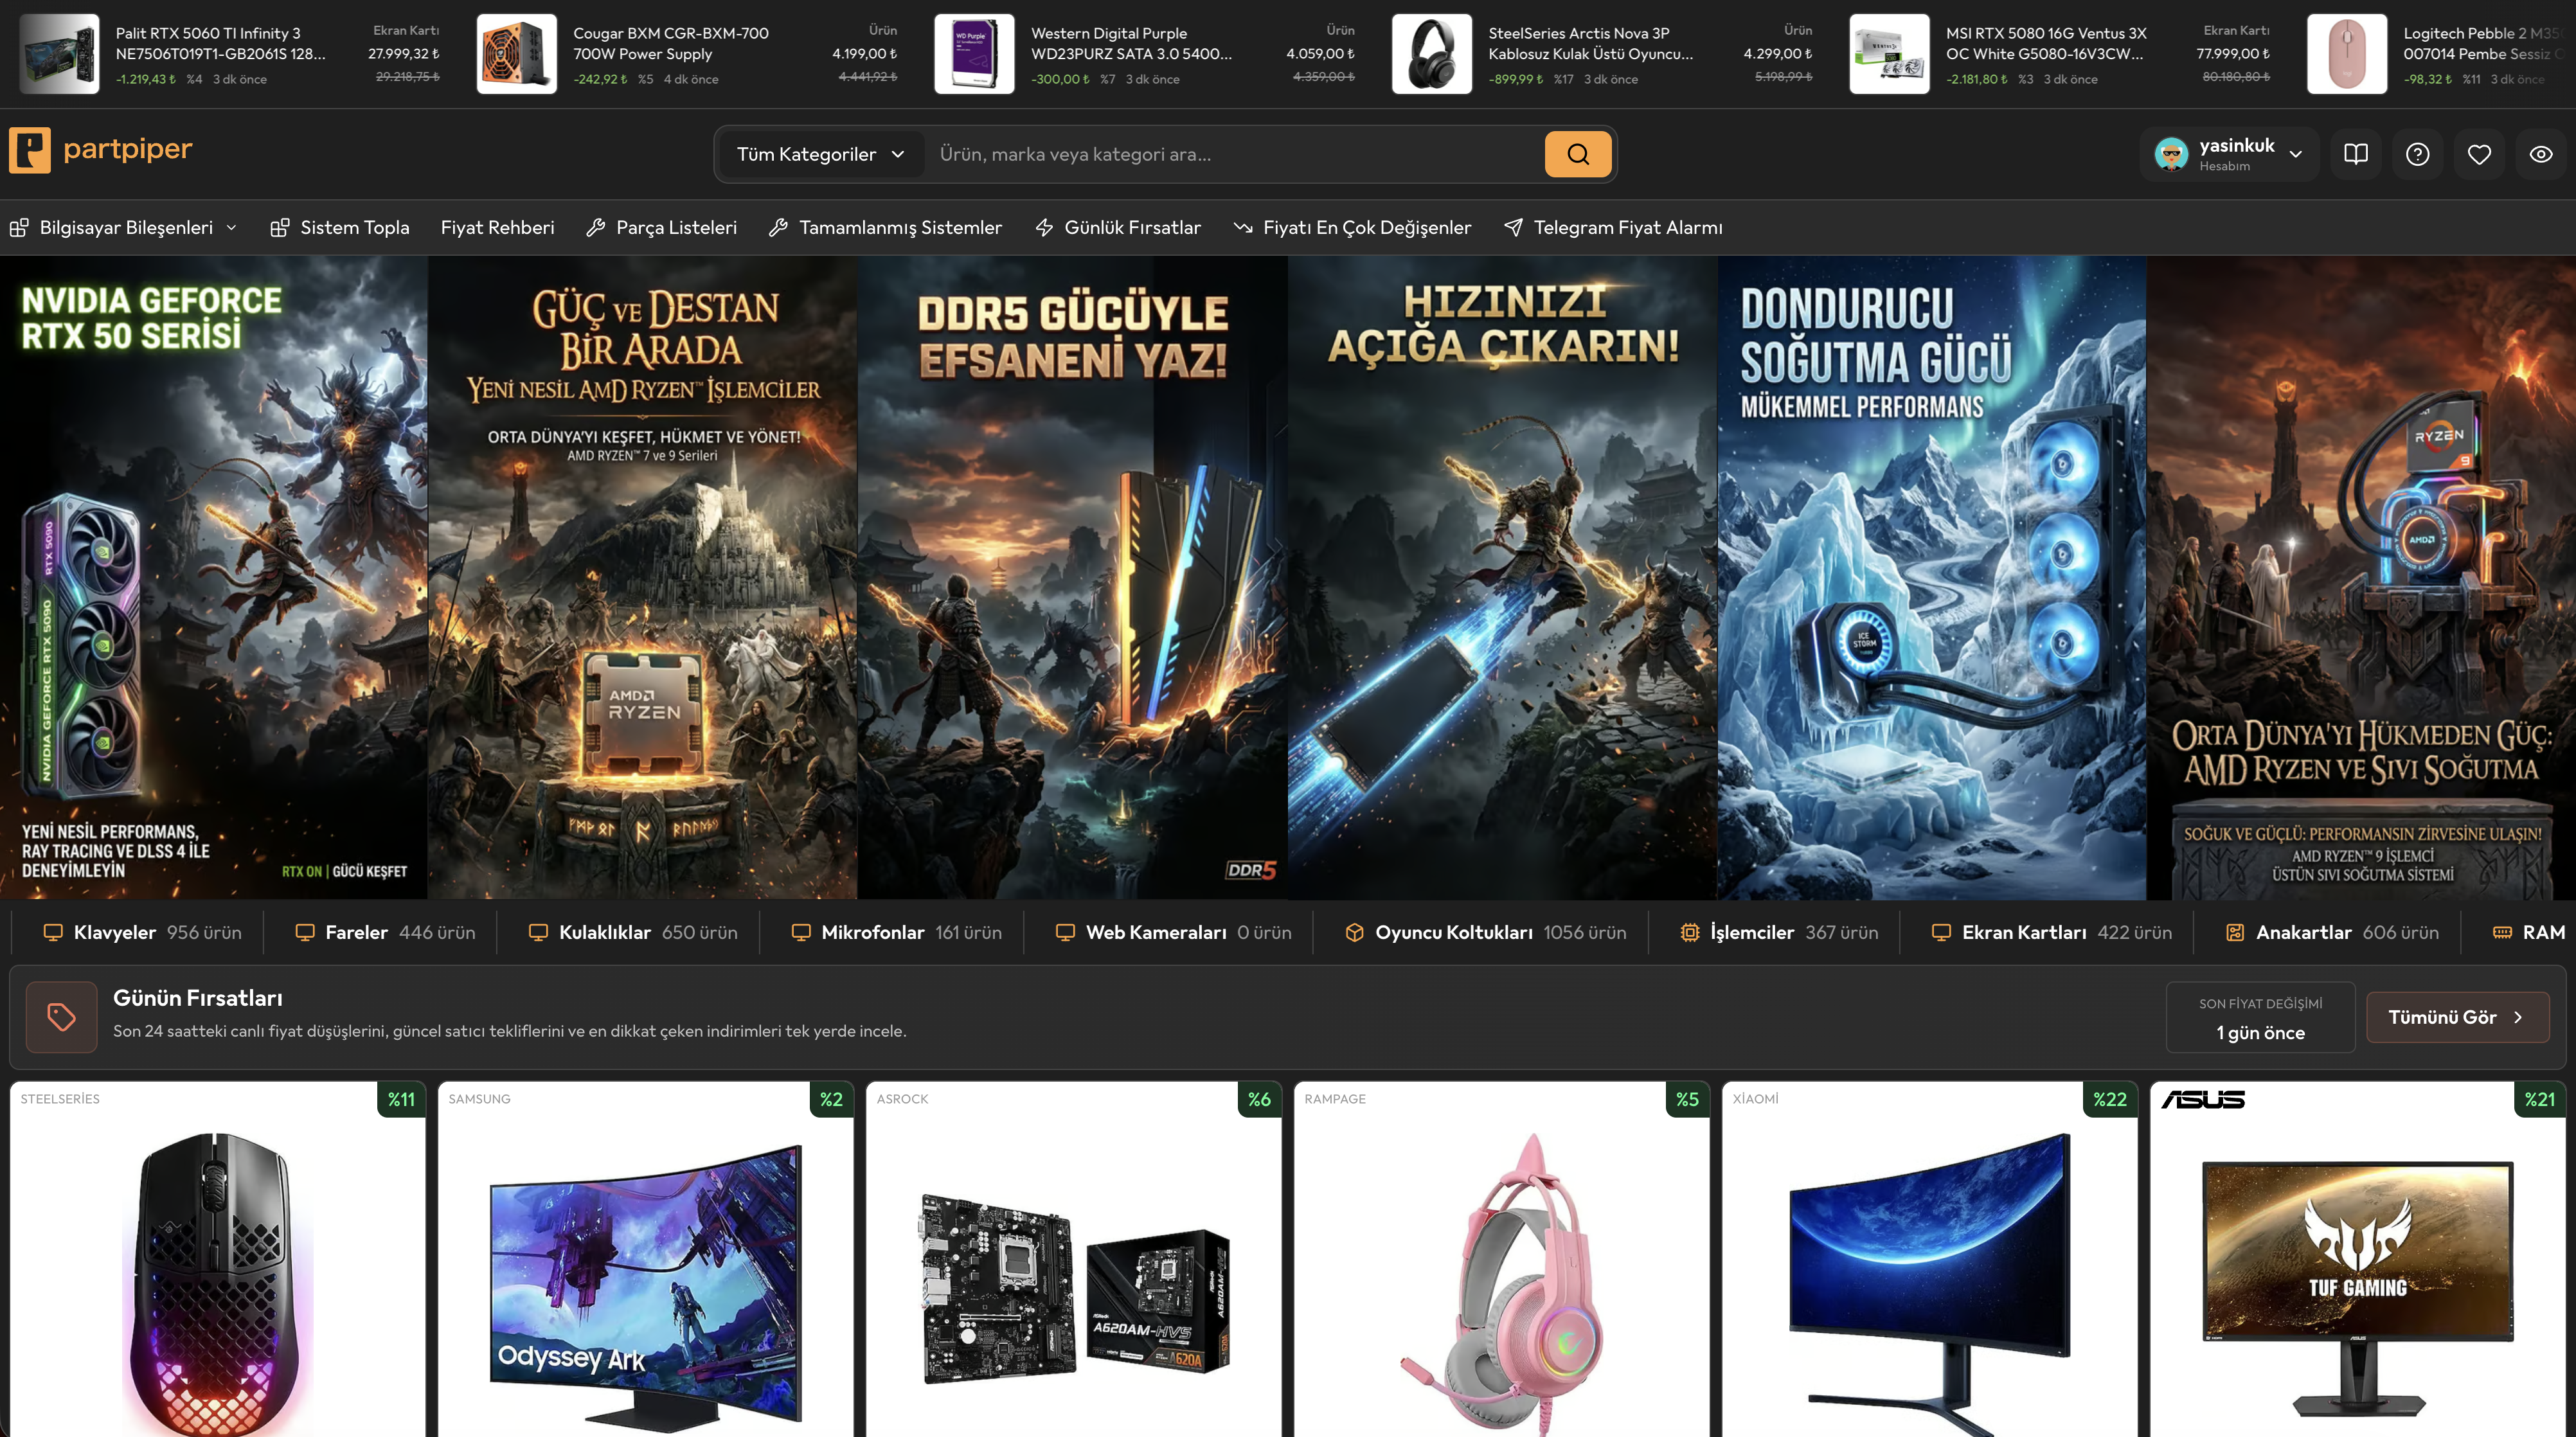Open Western Digital Purple ticker item

point(1145,54)
